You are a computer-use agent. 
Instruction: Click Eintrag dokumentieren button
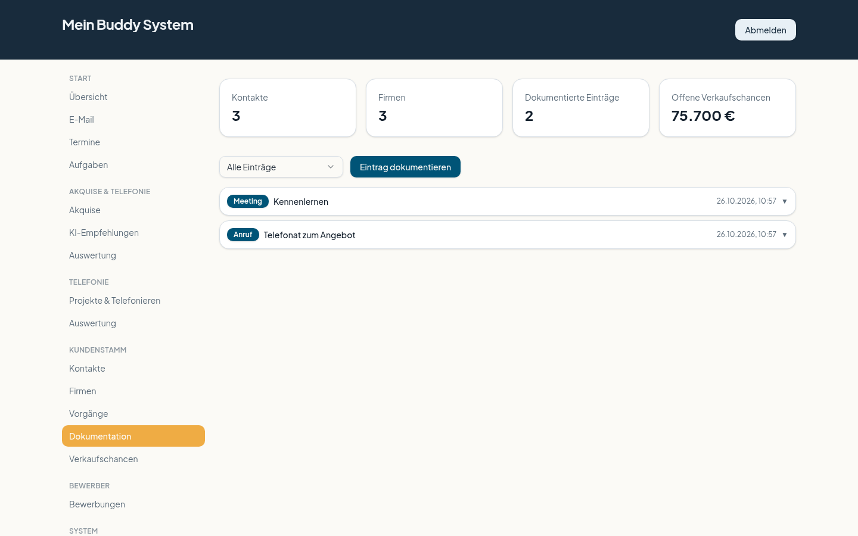405,167
